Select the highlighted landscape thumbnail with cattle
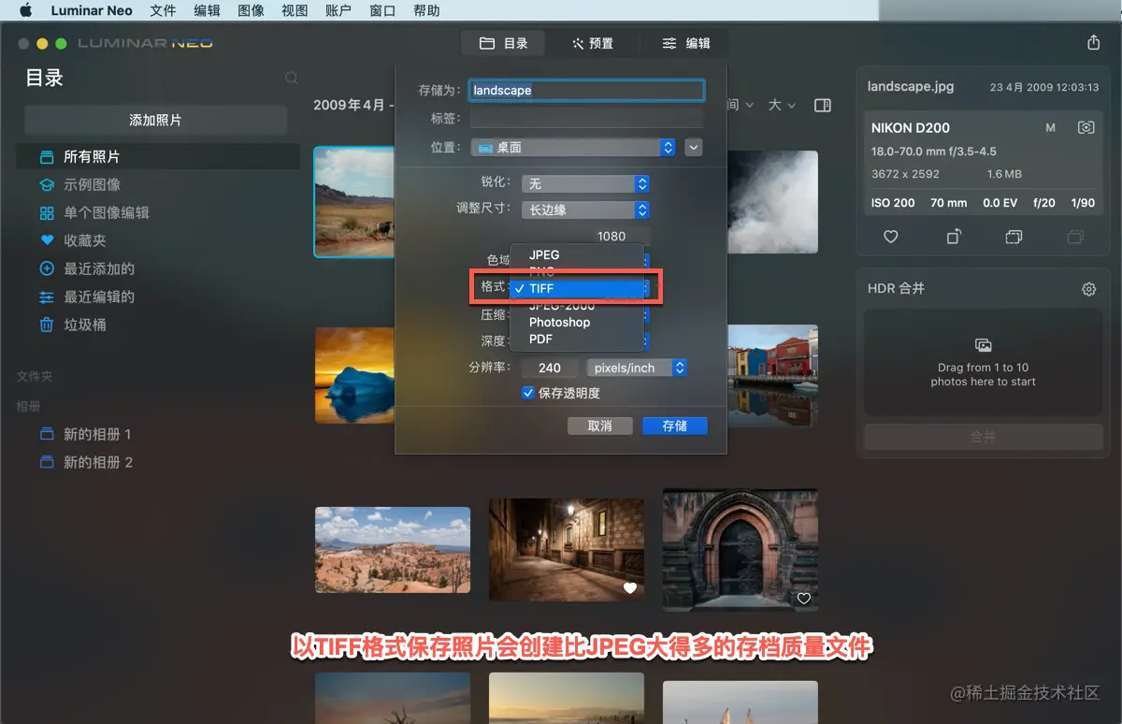The width and height of the screenshot is (1122, 724). point(355,201)
